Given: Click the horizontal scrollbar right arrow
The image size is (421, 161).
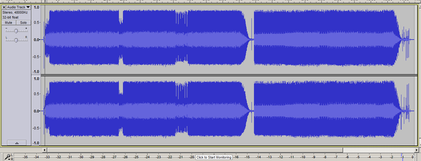Looking at the screenshot, I should pos(417,150).
